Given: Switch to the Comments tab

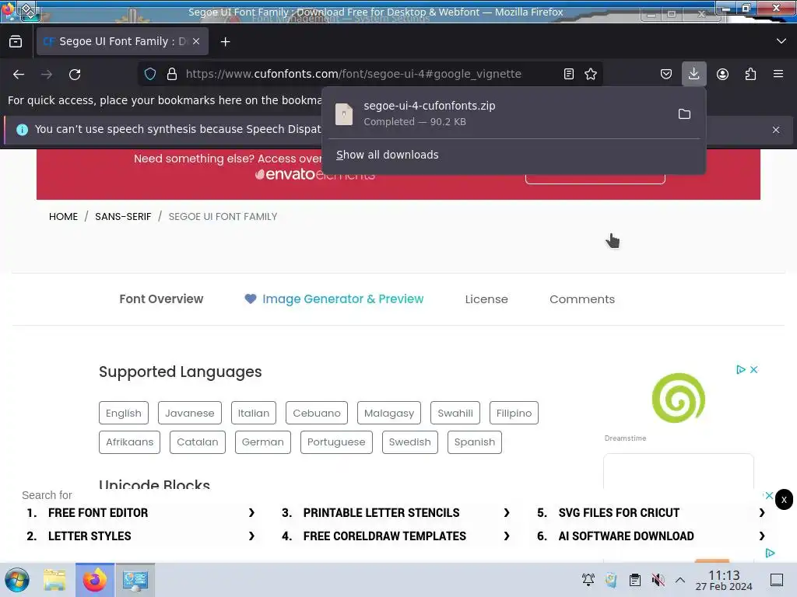Looking at the screenshot, I should pos(582,299).
